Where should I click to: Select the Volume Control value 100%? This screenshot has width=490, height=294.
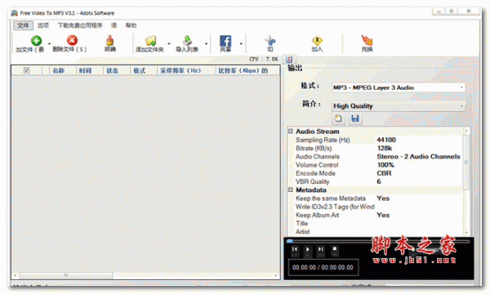(385, 165)
